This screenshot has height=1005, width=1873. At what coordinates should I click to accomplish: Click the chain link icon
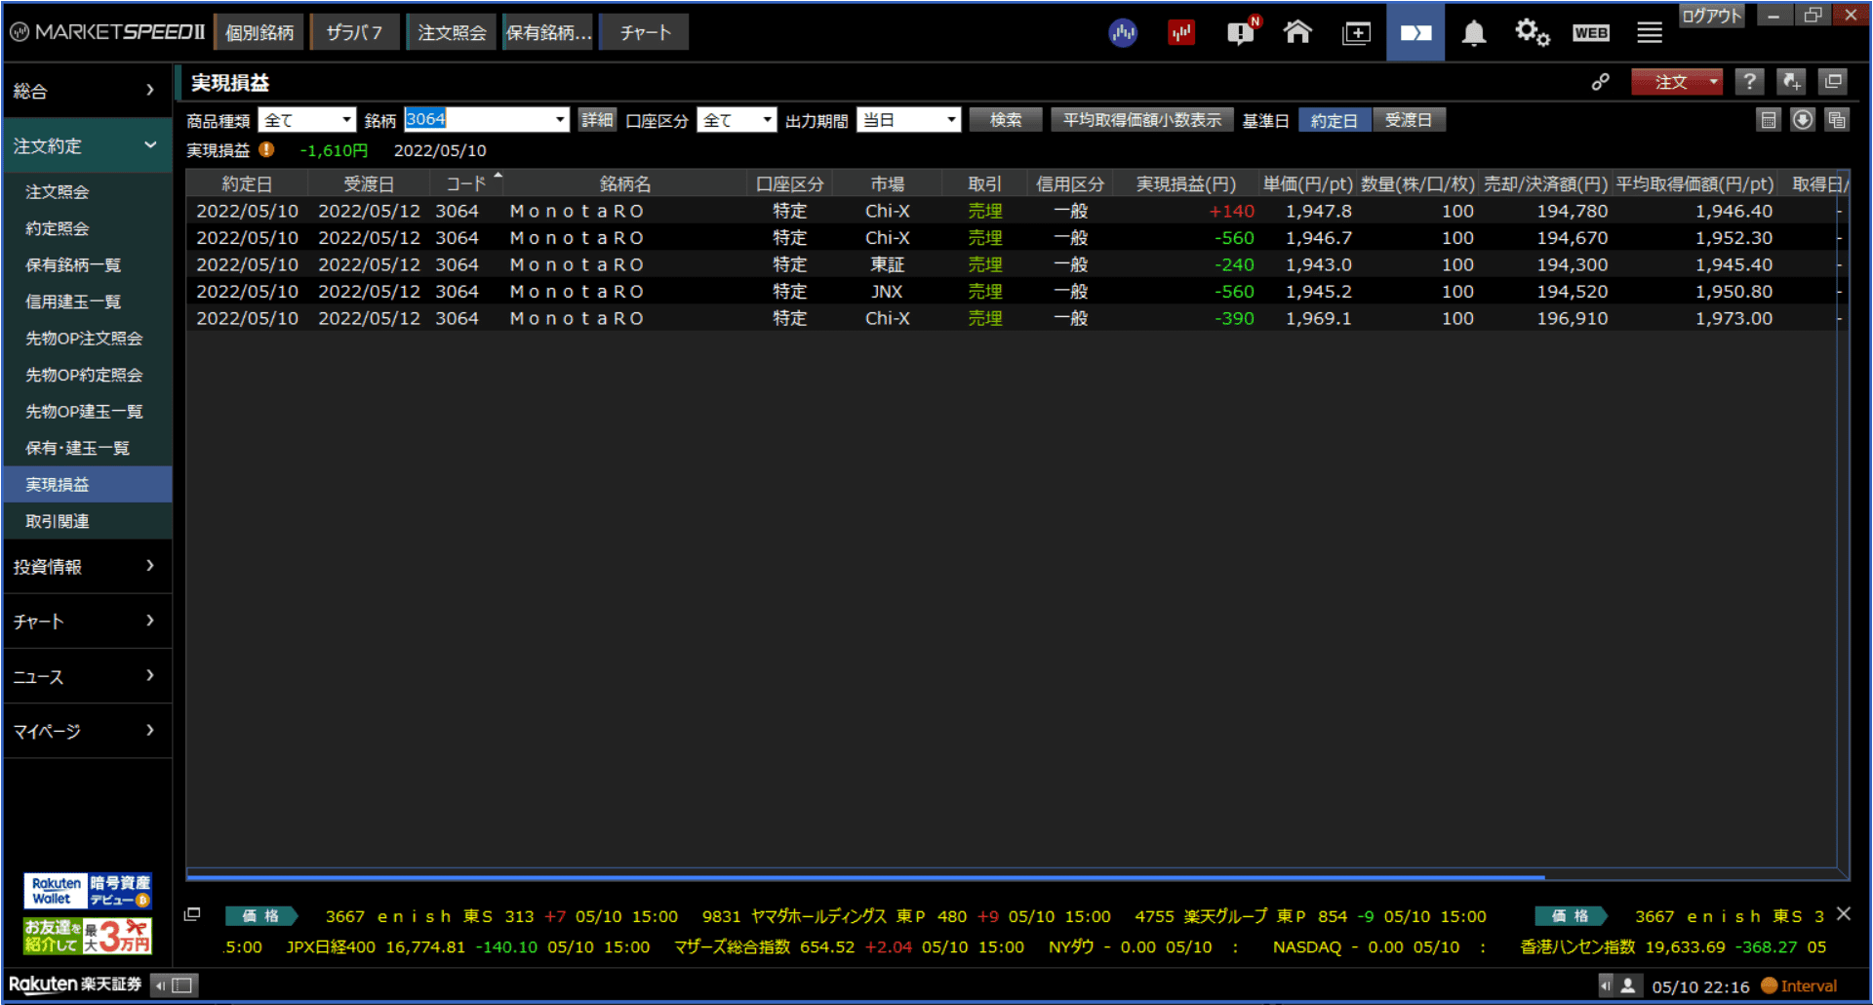[1600, 82]
